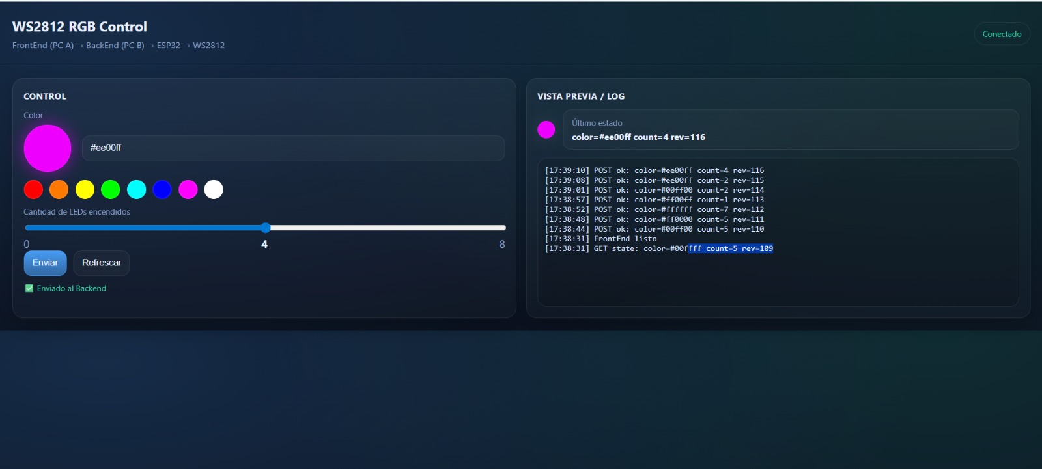
Task: Click the 'FrontEnd listo' log line
Action: coord(601,239)
